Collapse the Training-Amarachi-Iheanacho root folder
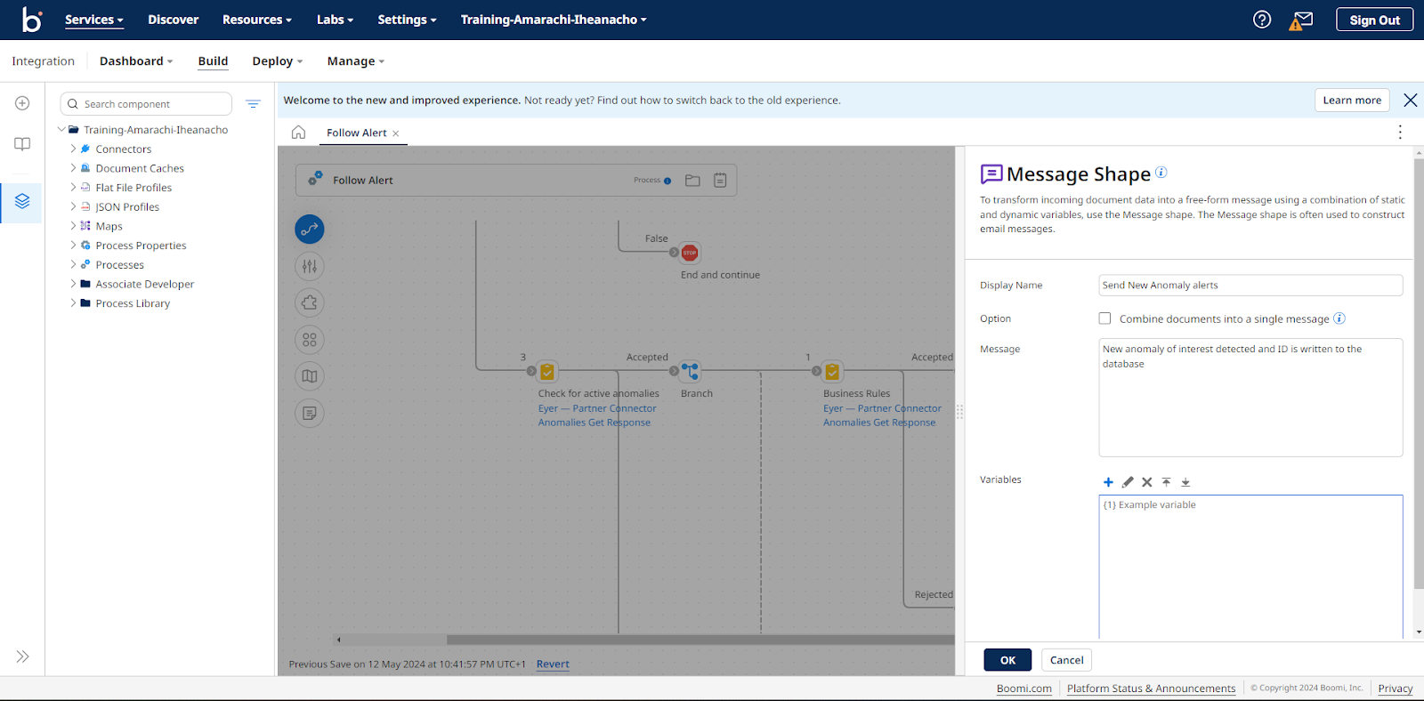The height and width of the screenshot is (701, 1424). (61, 130)
